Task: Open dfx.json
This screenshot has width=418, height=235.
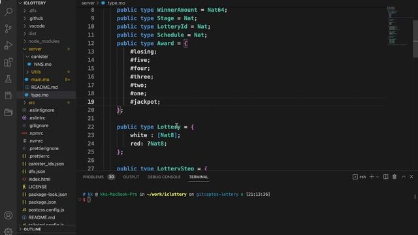Action: tap(37, 172)
